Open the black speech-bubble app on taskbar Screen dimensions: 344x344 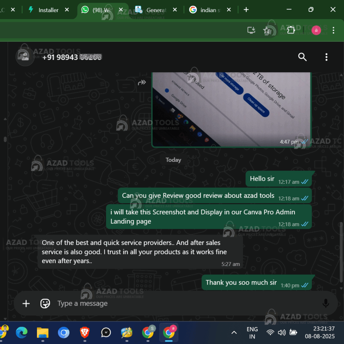106,333
